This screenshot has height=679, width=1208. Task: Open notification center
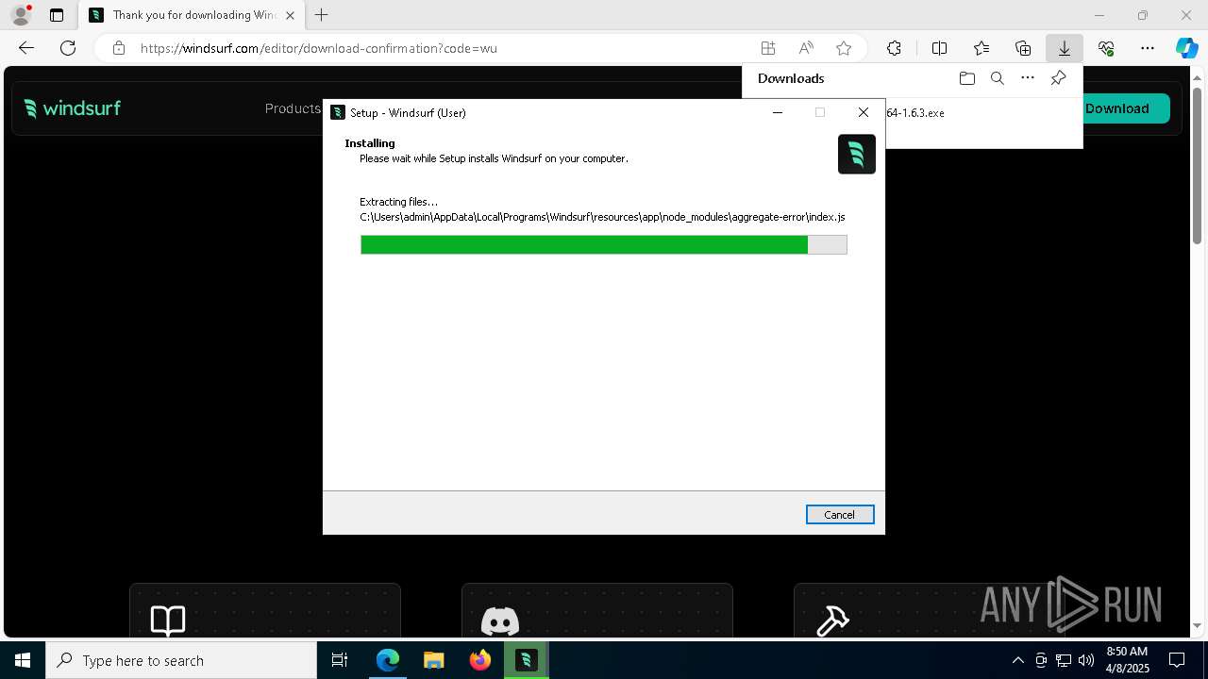1178,660
